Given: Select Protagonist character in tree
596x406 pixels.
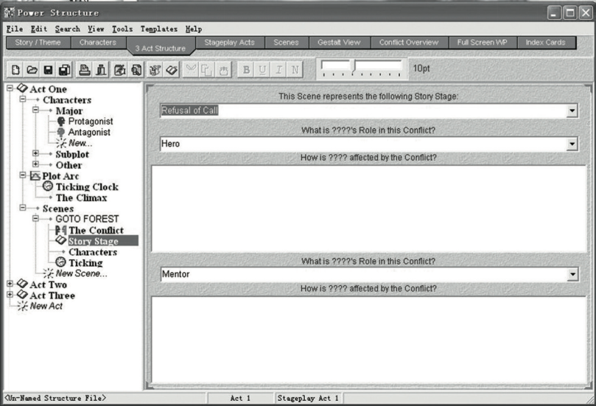Looking at the screenshot, I should pyautogui.click(x=91, y=122).
